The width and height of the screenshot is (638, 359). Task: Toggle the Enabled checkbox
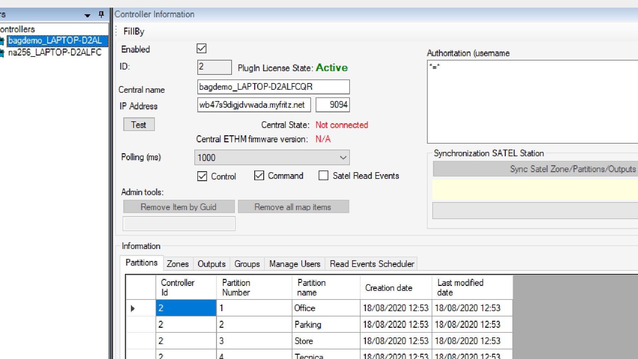[x=202, y=49]
